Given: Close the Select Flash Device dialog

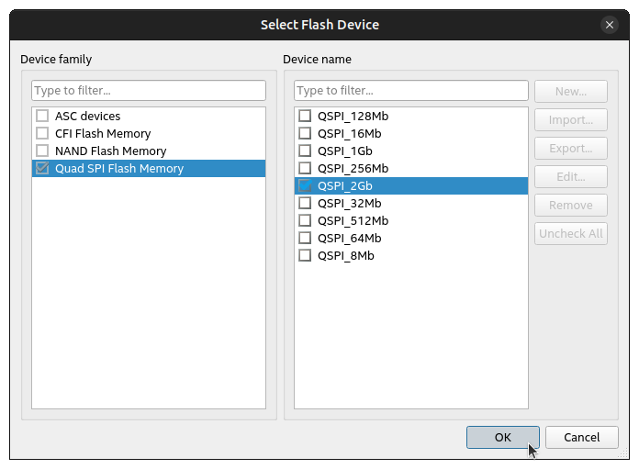Looking at the screenshot, I should point(608,25).
